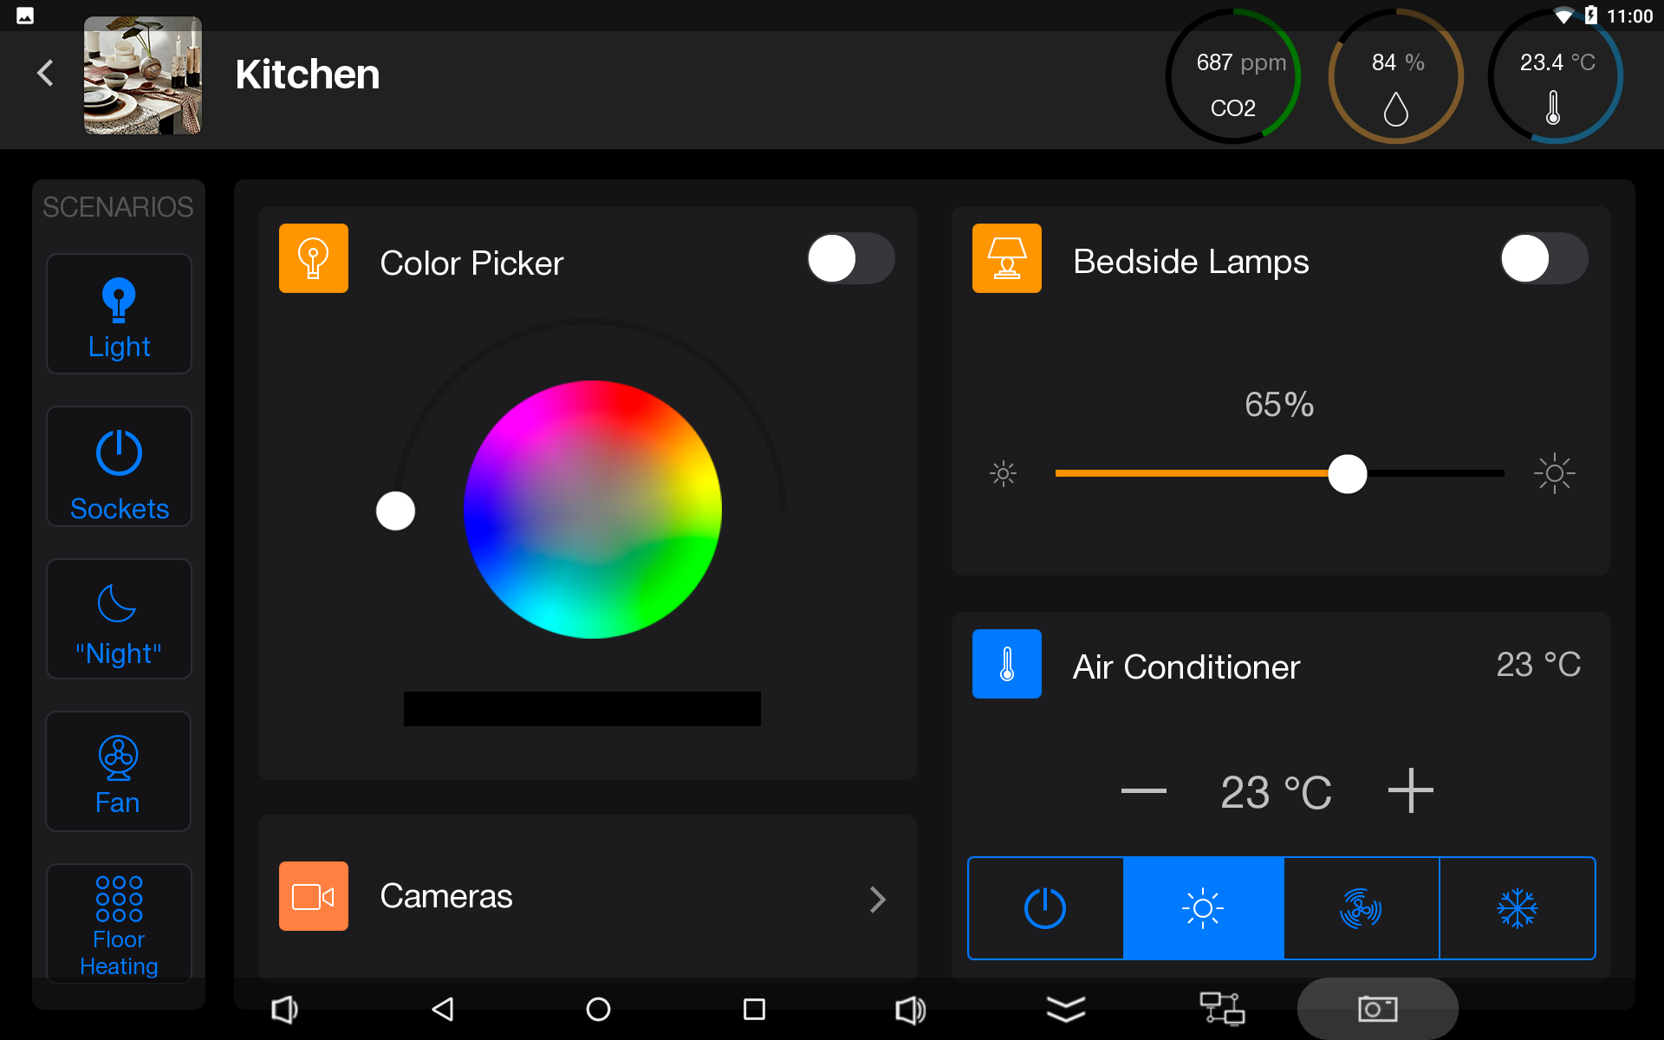The height and width of the screenshot is (1040, 1664).
Task: Decrease air conditioner temperature with minus
Action: [x=1143, y=790]
